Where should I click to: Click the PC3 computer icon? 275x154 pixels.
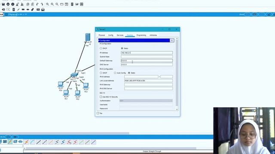pos(86,86)
